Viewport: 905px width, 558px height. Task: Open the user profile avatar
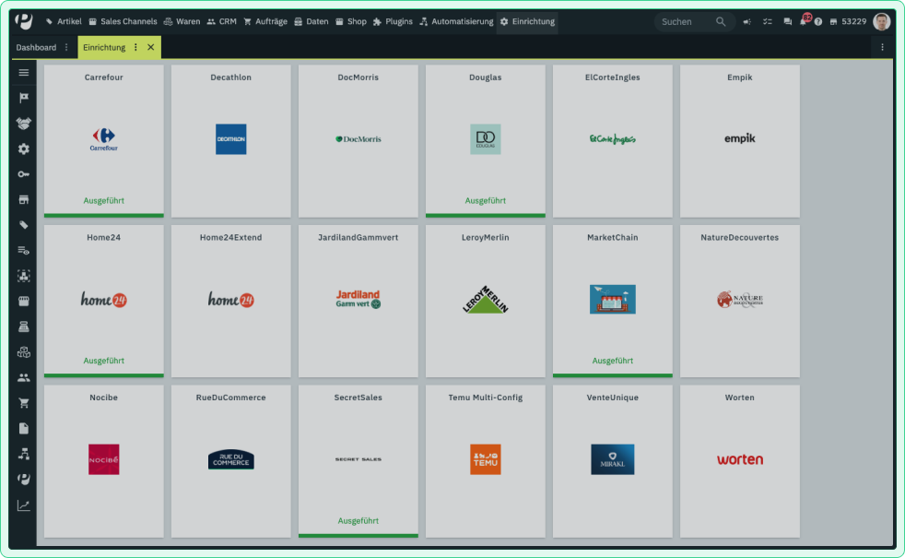(x=881, y=22)
